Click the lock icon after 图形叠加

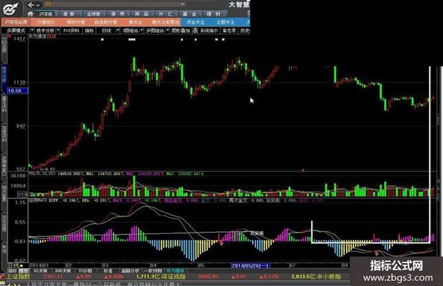(195, 31)
